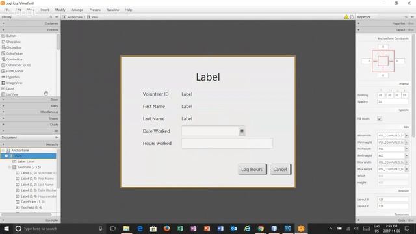Screen dimensions: 416x234
Task: Expand the Code section in Inspector
Action: point(385,220)
